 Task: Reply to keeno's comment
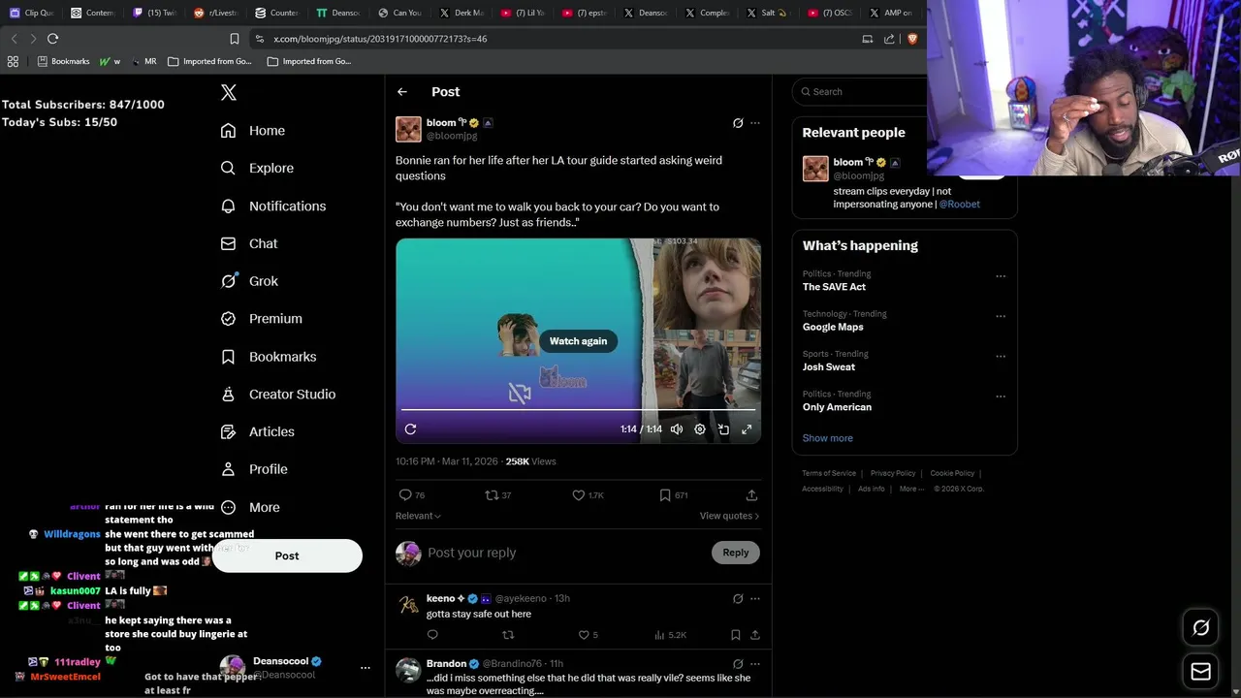click(x=432, y=635)
